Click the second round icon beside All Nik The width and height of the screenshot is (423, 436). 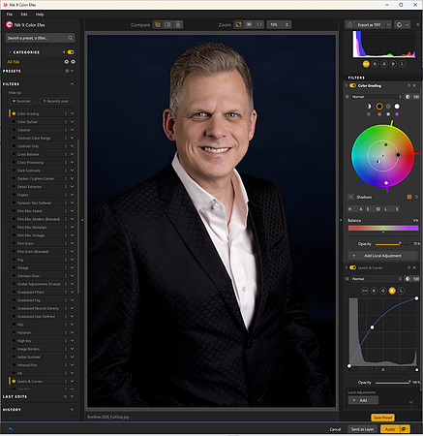point(73,62)
